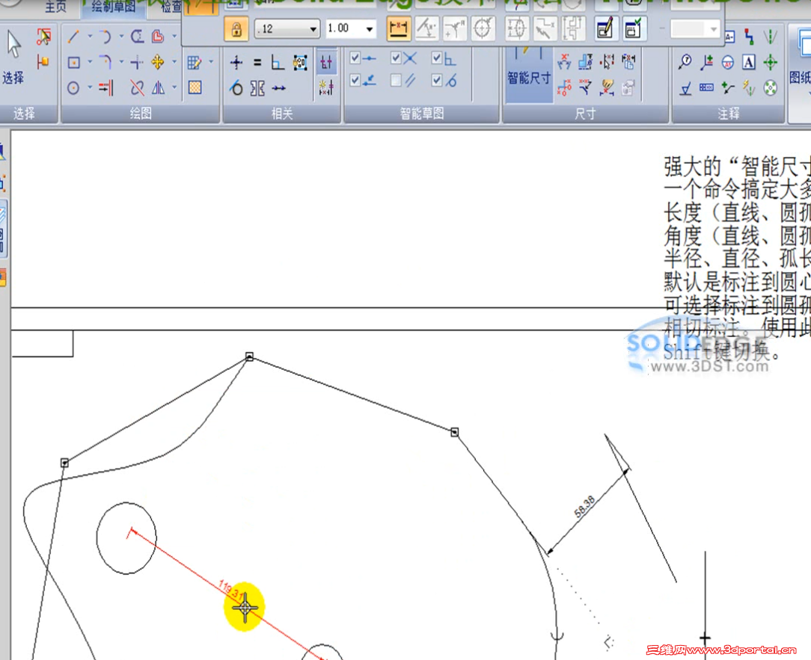The height and width of the screenshot is (660, 811).
Task: Apply the Tangent relationship icon
Action: (x=236, y=88)
